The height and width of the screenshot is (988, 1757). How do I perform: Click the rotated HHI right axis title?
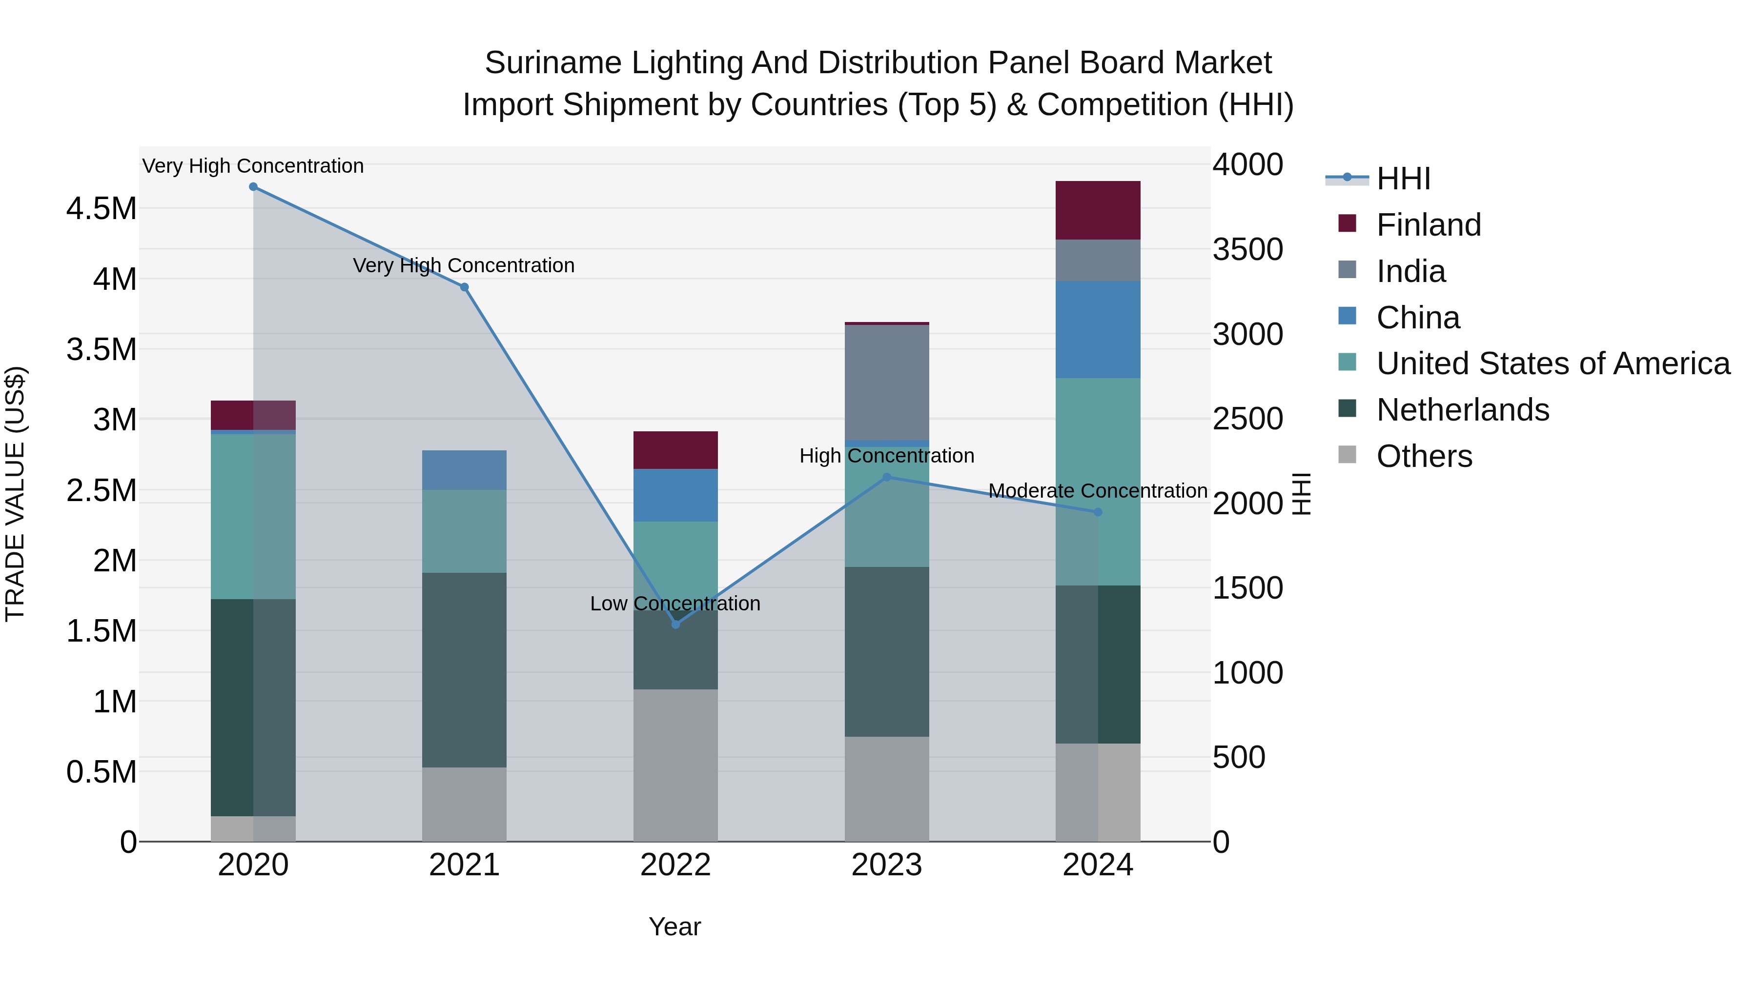click(1301, 494)
